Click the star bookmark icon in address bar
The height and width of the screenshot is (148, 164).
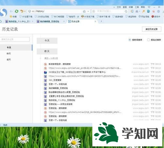[x=84, y=11]
